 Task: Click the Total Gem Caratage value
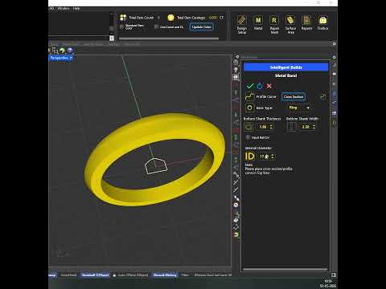212,18
